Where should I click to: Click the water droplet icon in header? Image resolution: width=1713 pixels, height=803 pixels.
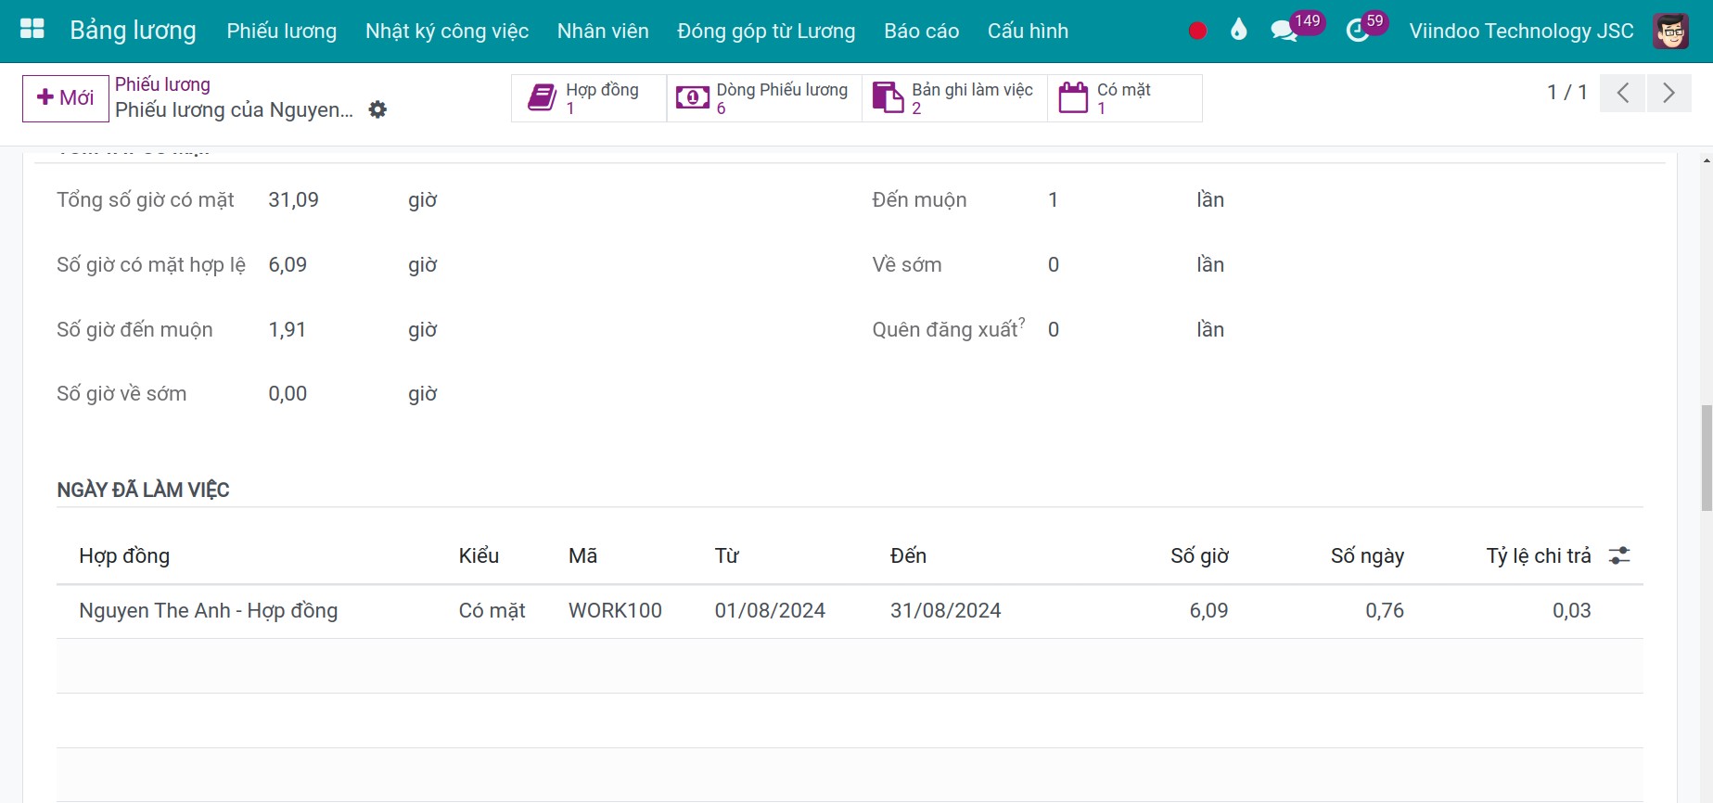coord(1238,31)
